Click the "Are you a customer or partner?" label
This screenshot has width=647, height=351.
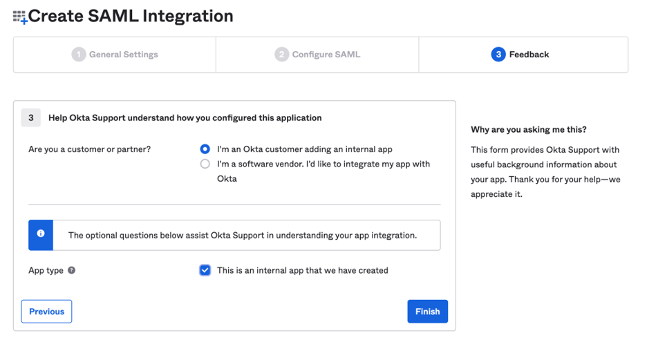[x=89, y=149]
